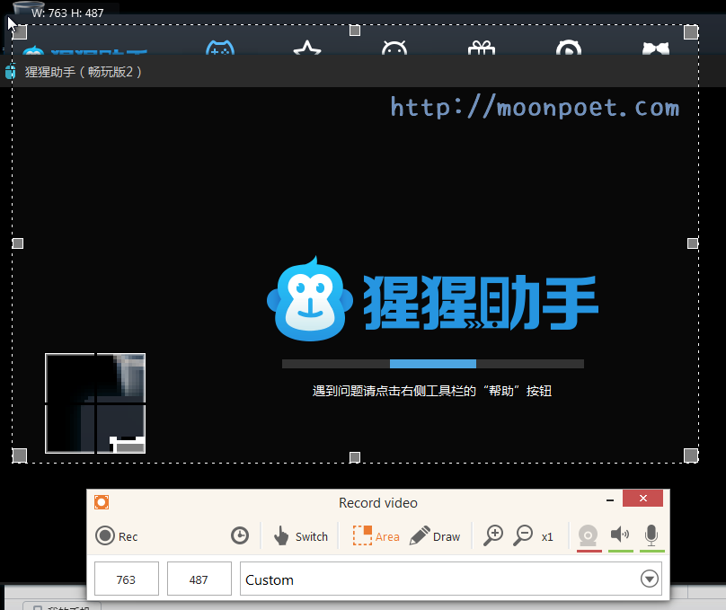Zoom in with the magnifier plus icon

[493, 536]
